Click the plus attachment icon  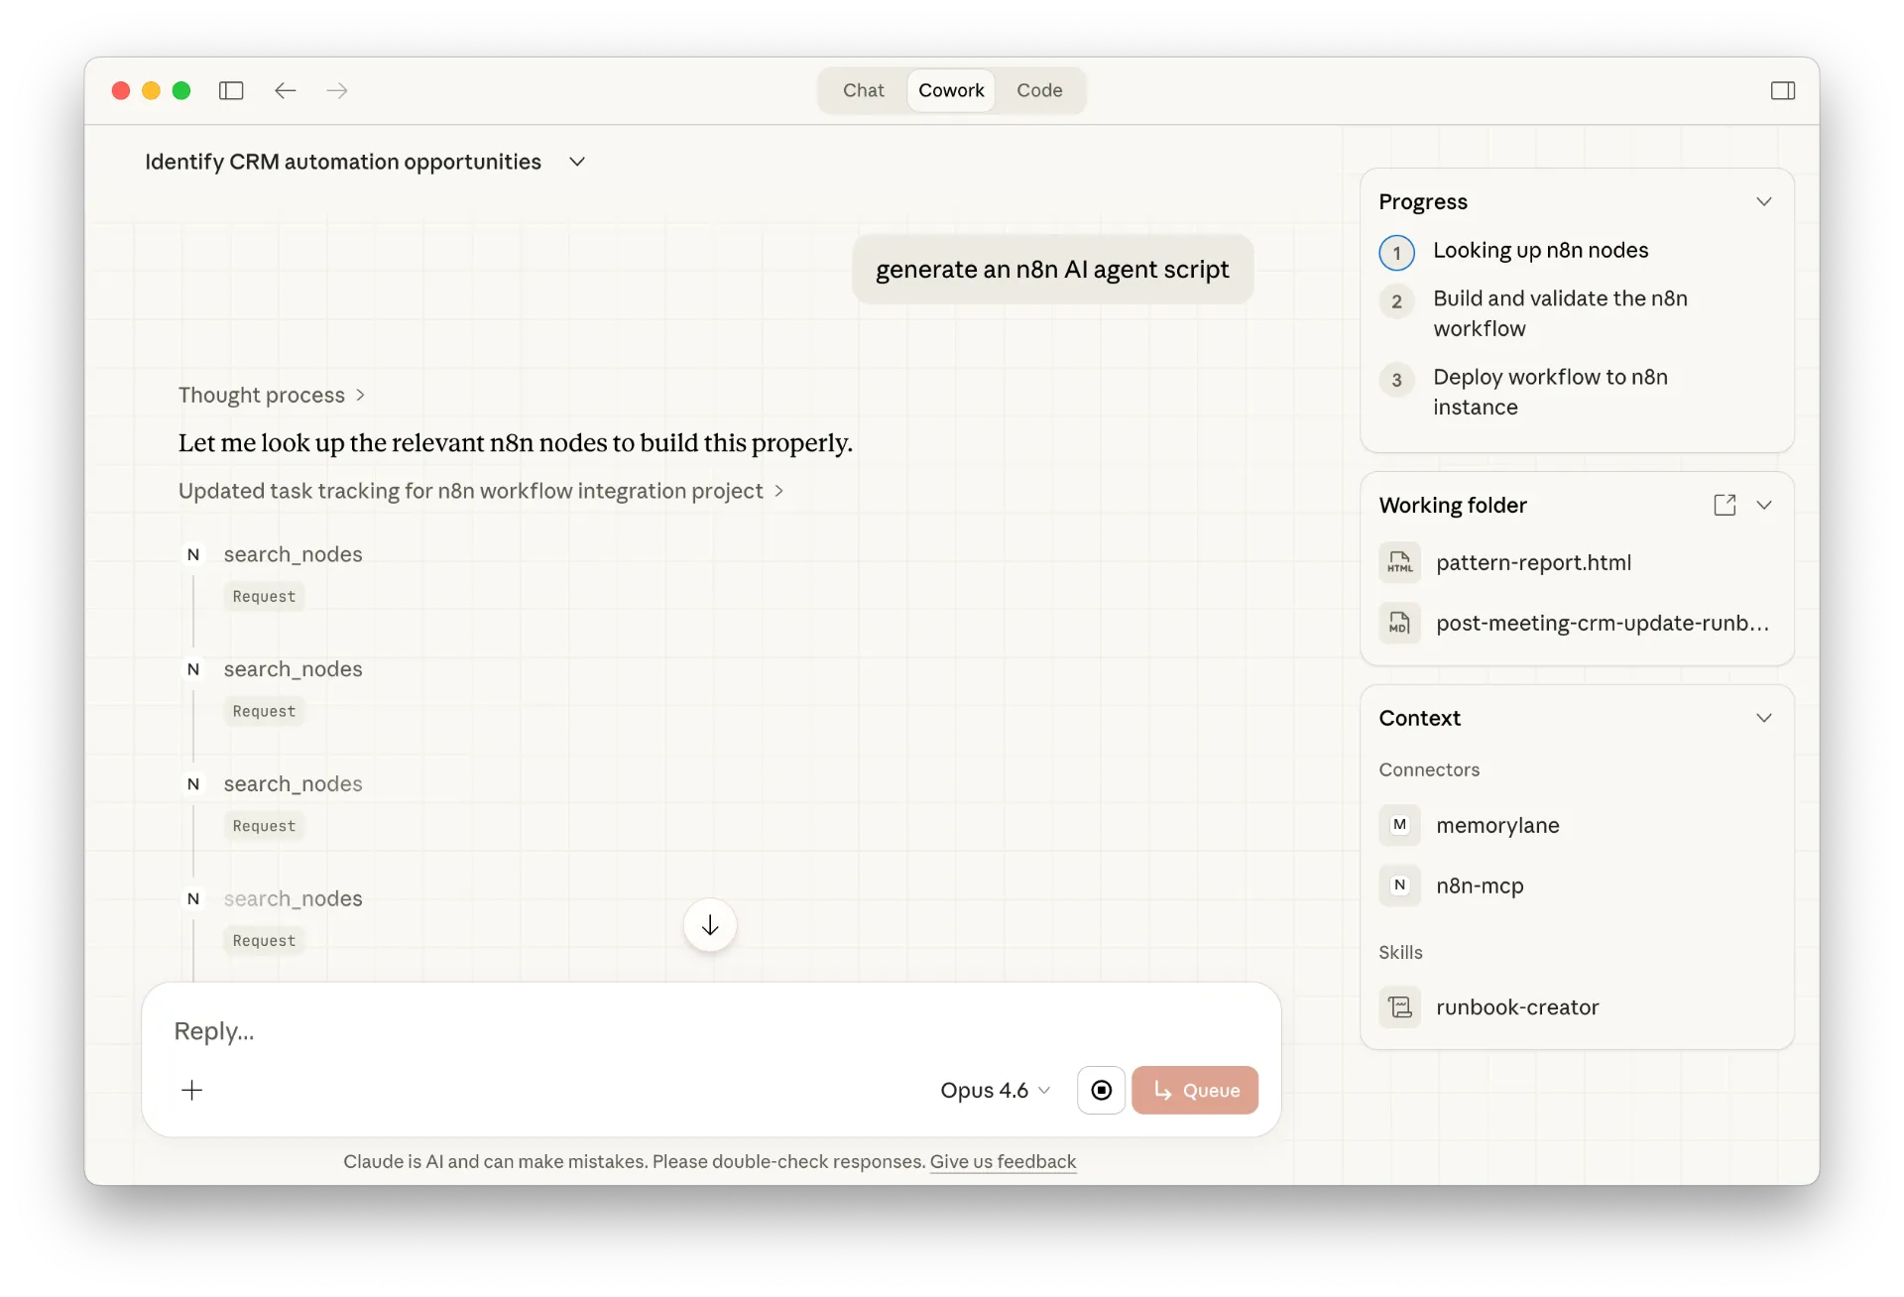tap(192, 1090)
